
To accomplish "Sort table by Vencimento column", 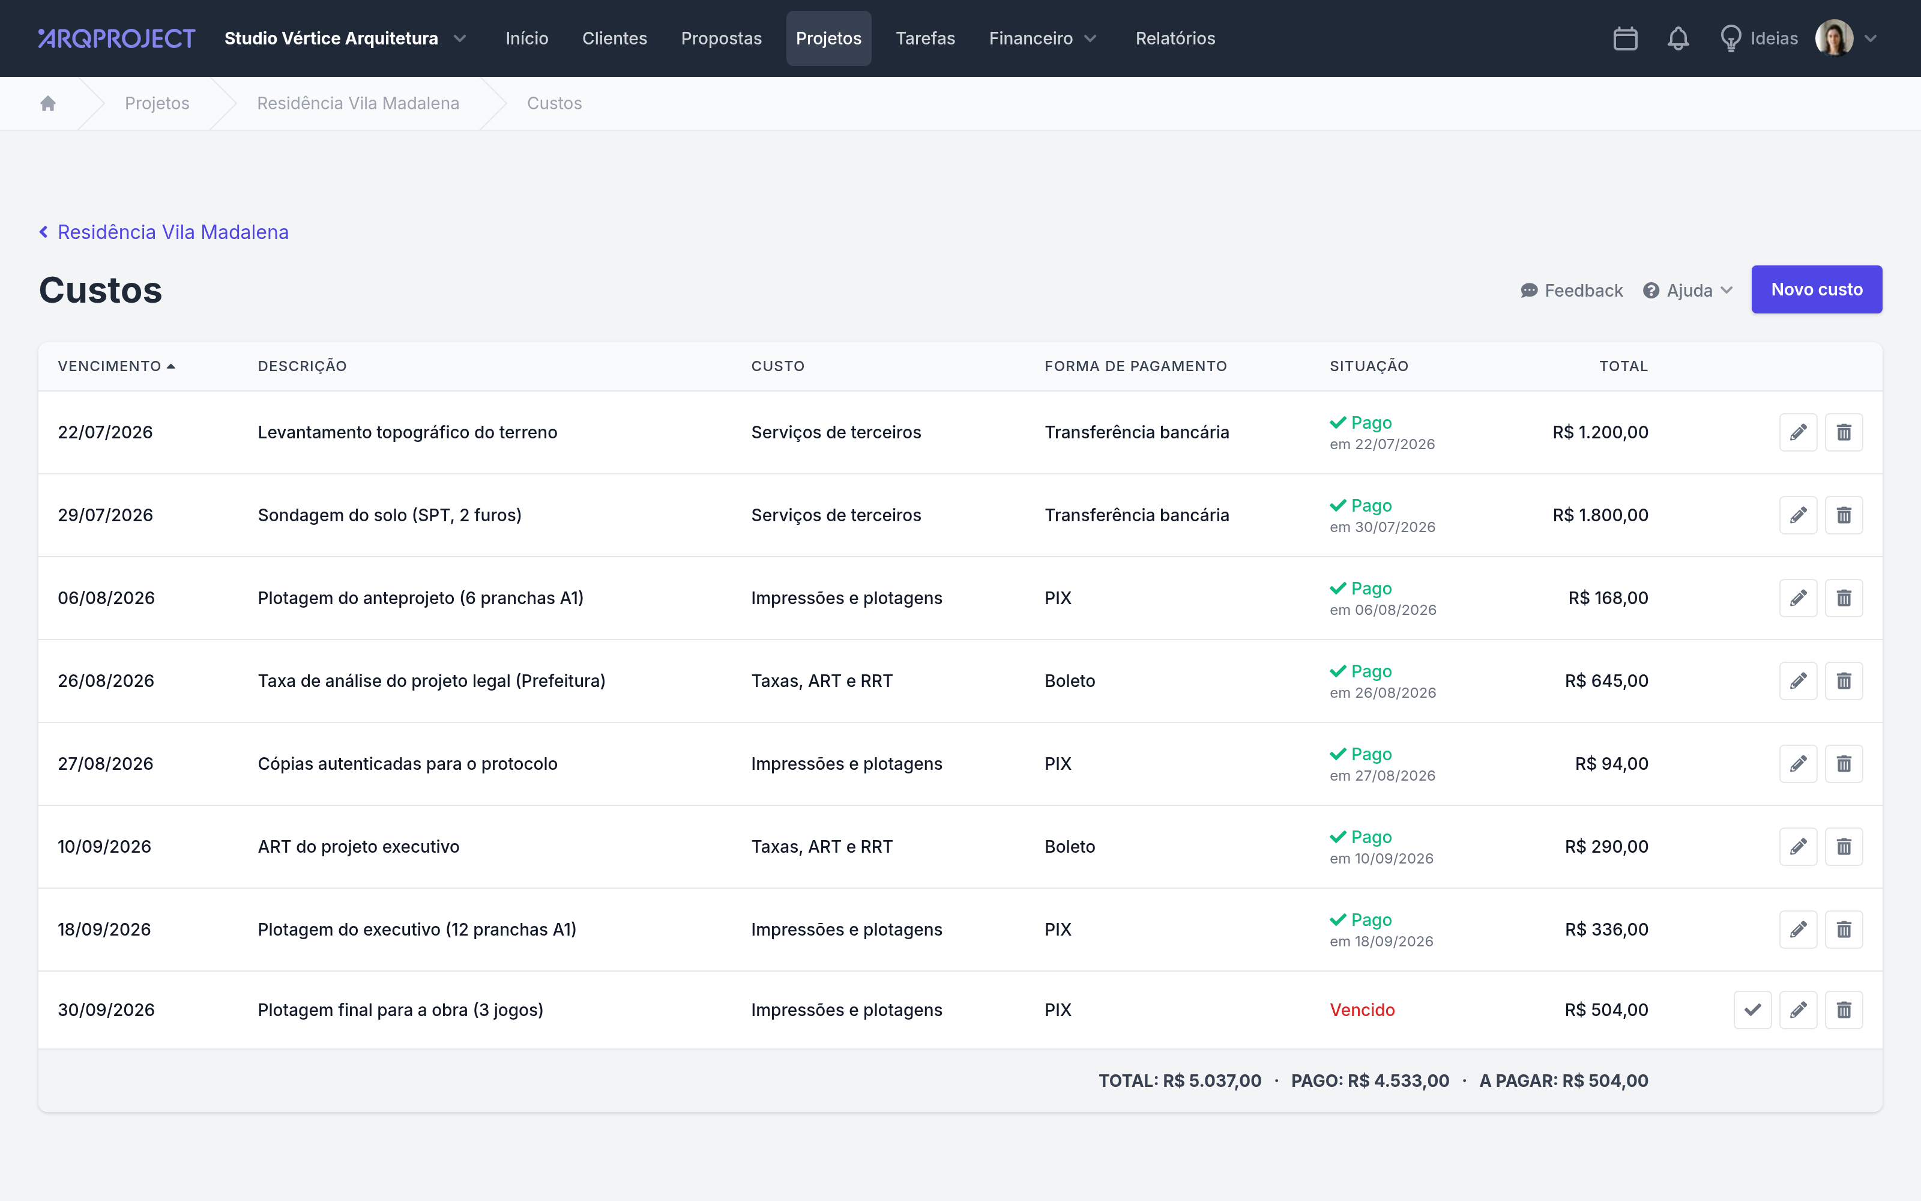I will (x=116, y=366).
